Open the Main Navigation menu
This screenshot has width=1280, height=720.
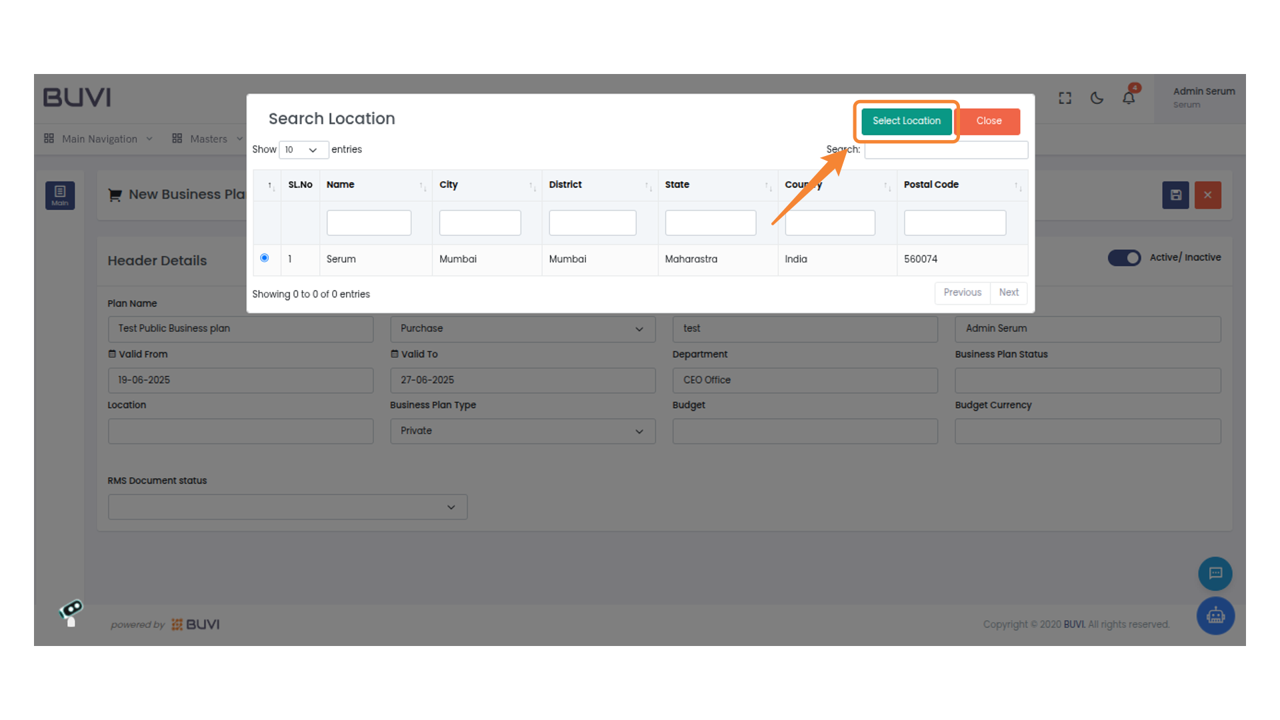coord(99,139)
